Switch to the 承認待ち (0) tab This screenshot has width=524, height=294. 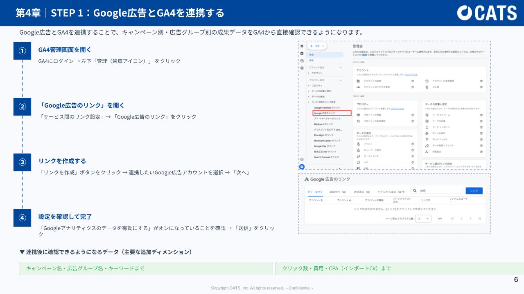338,192
